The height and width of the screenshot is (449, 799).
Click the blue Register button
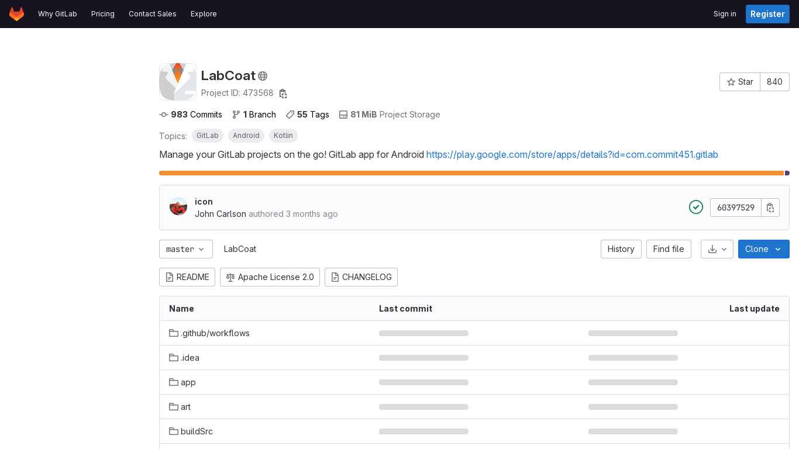pos(767,14)
